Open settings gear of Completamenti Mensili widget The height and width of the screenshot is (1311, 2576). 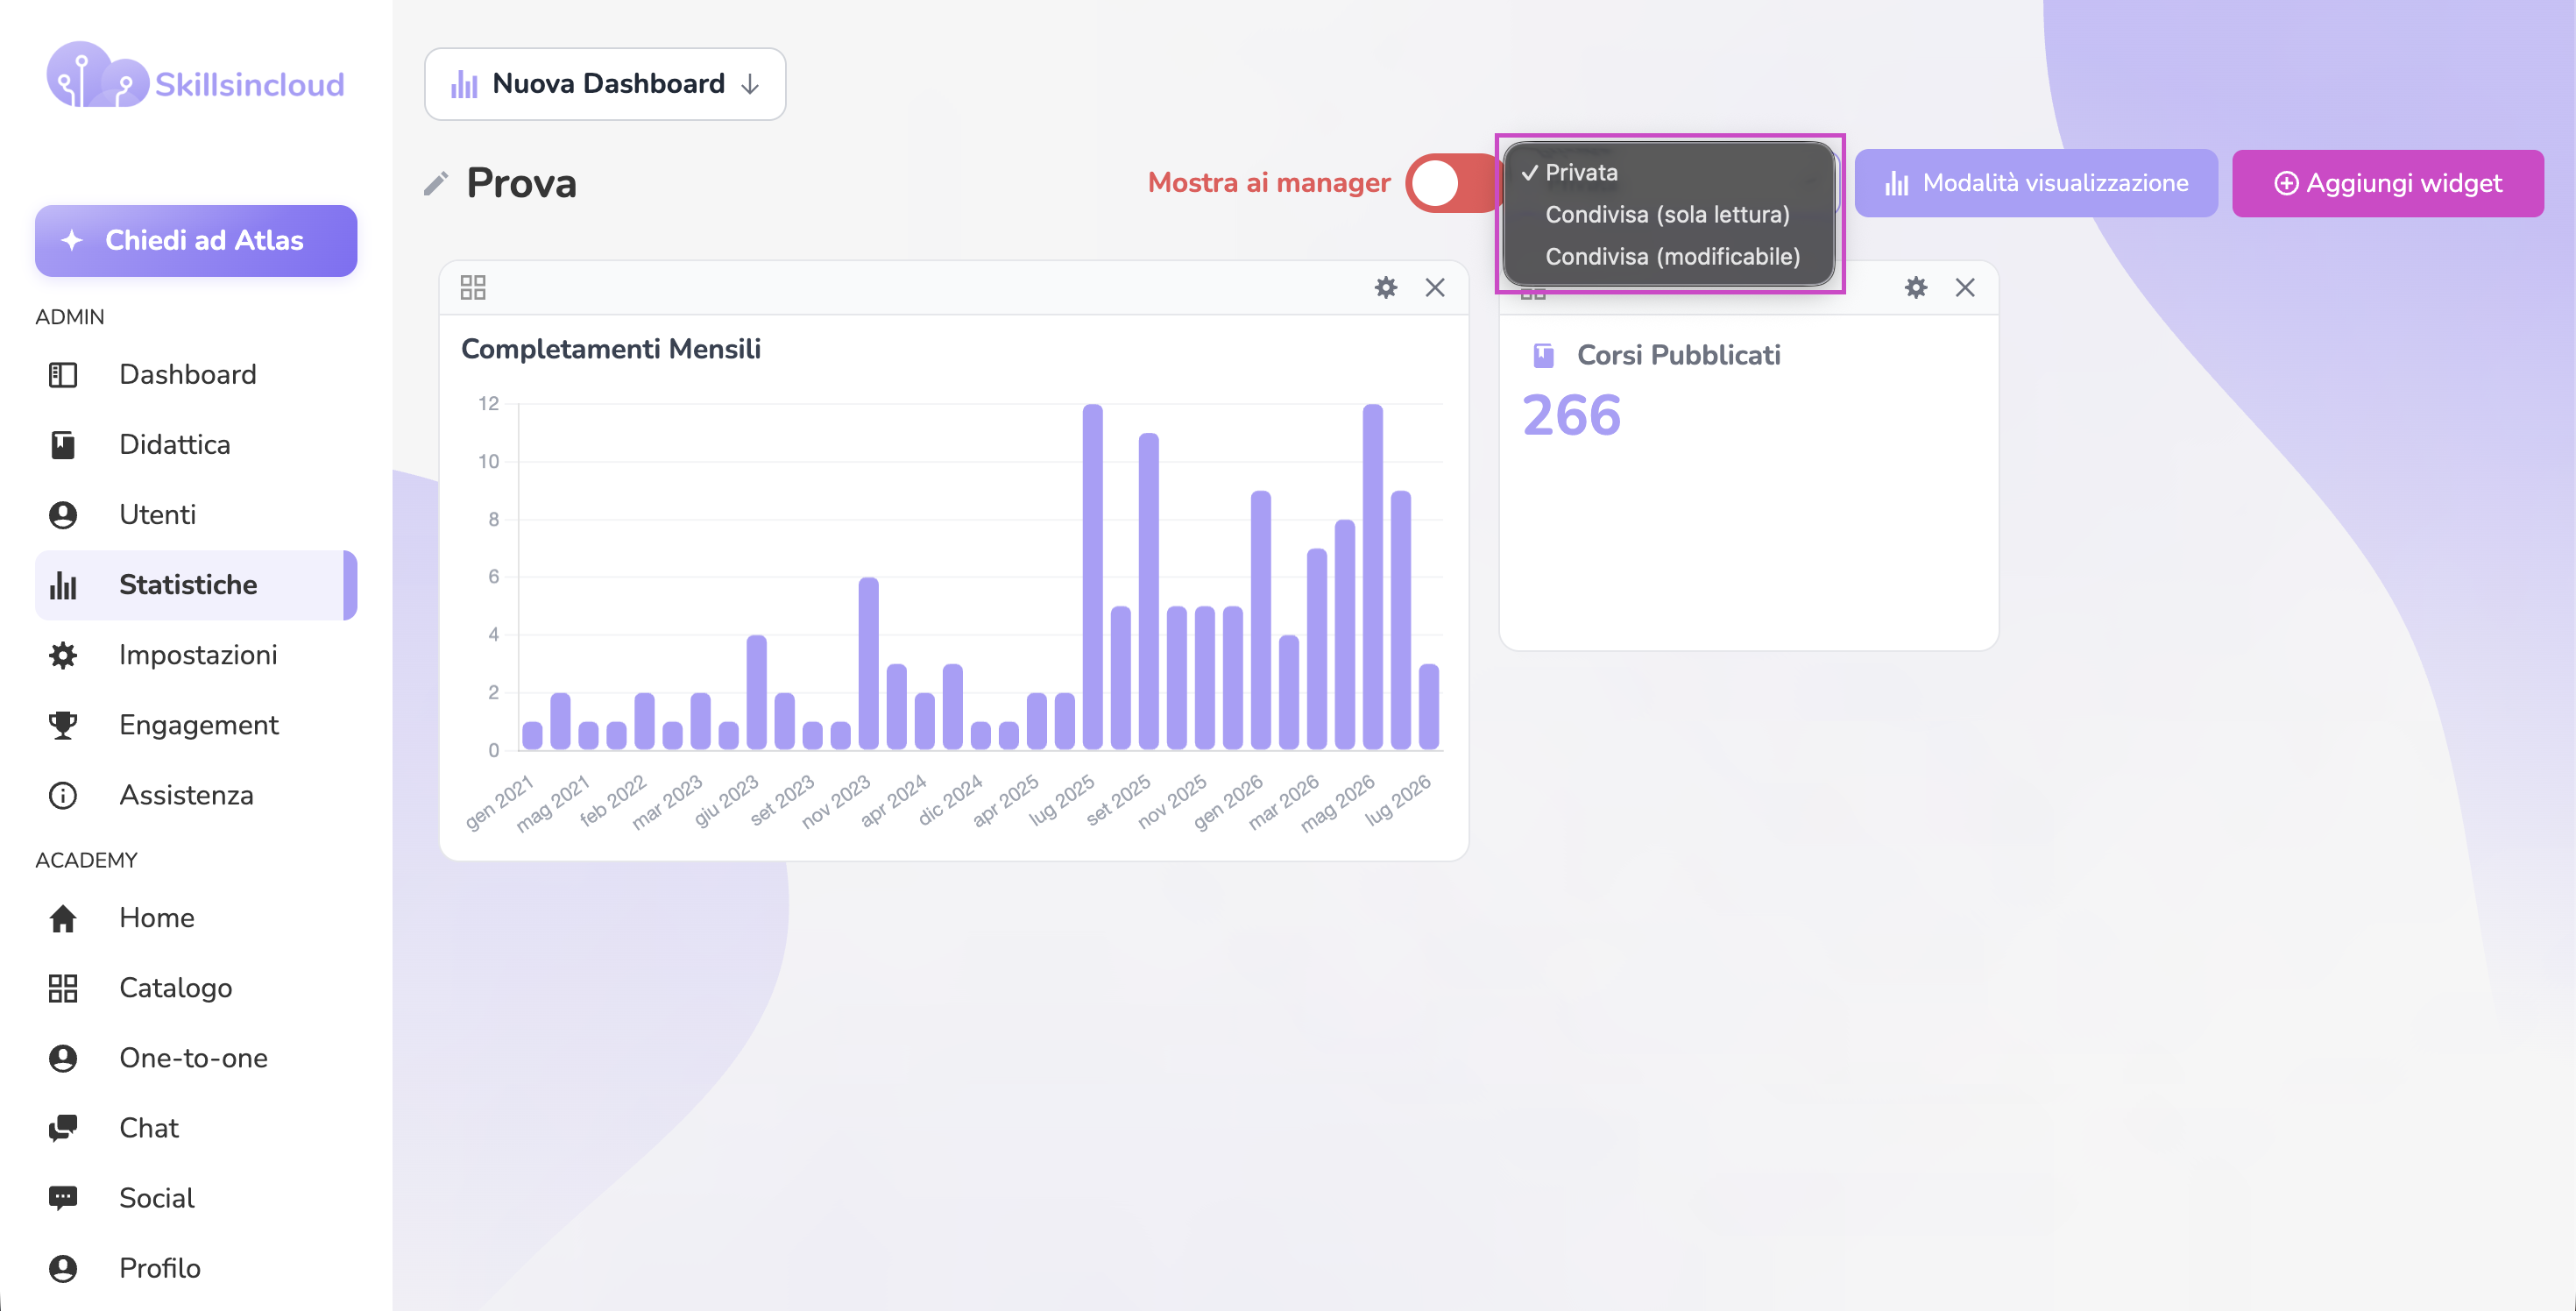[x=1385, y=288]
